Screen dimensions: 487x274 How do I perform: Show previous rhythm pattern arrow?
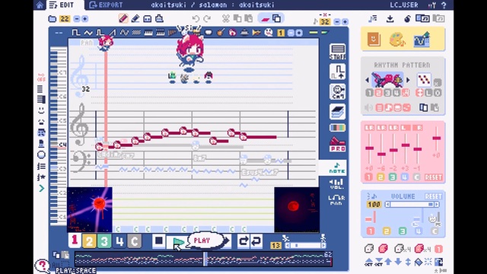pos(368,80)
